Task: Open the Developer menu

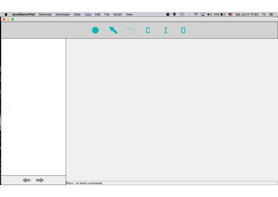Action: (x=62, y=14)
